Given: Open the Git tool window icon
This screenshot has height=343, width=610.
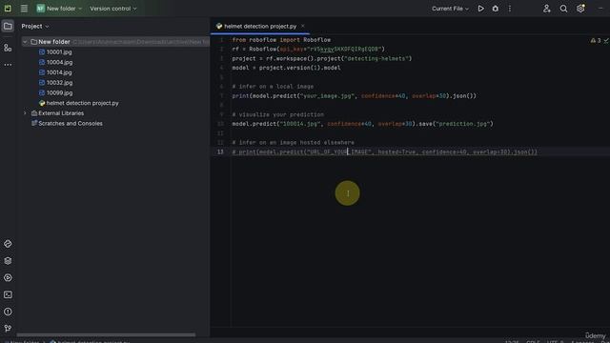Looking at the screenshot, I should coord(8,329).
